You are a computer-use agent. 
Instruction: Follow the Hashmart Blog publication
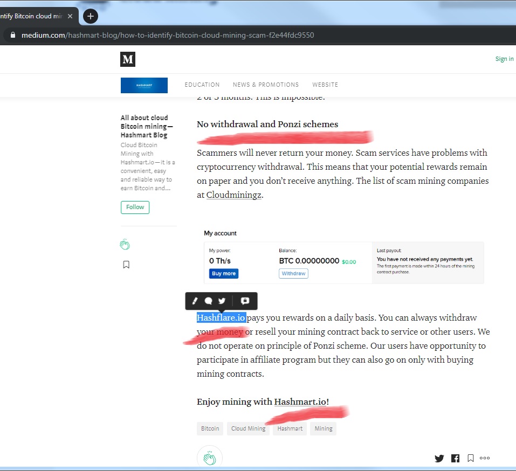coord(135,207)
